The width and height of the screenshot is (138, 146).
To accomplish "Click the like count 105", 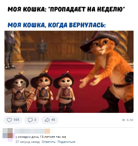I will coord(16,120).
